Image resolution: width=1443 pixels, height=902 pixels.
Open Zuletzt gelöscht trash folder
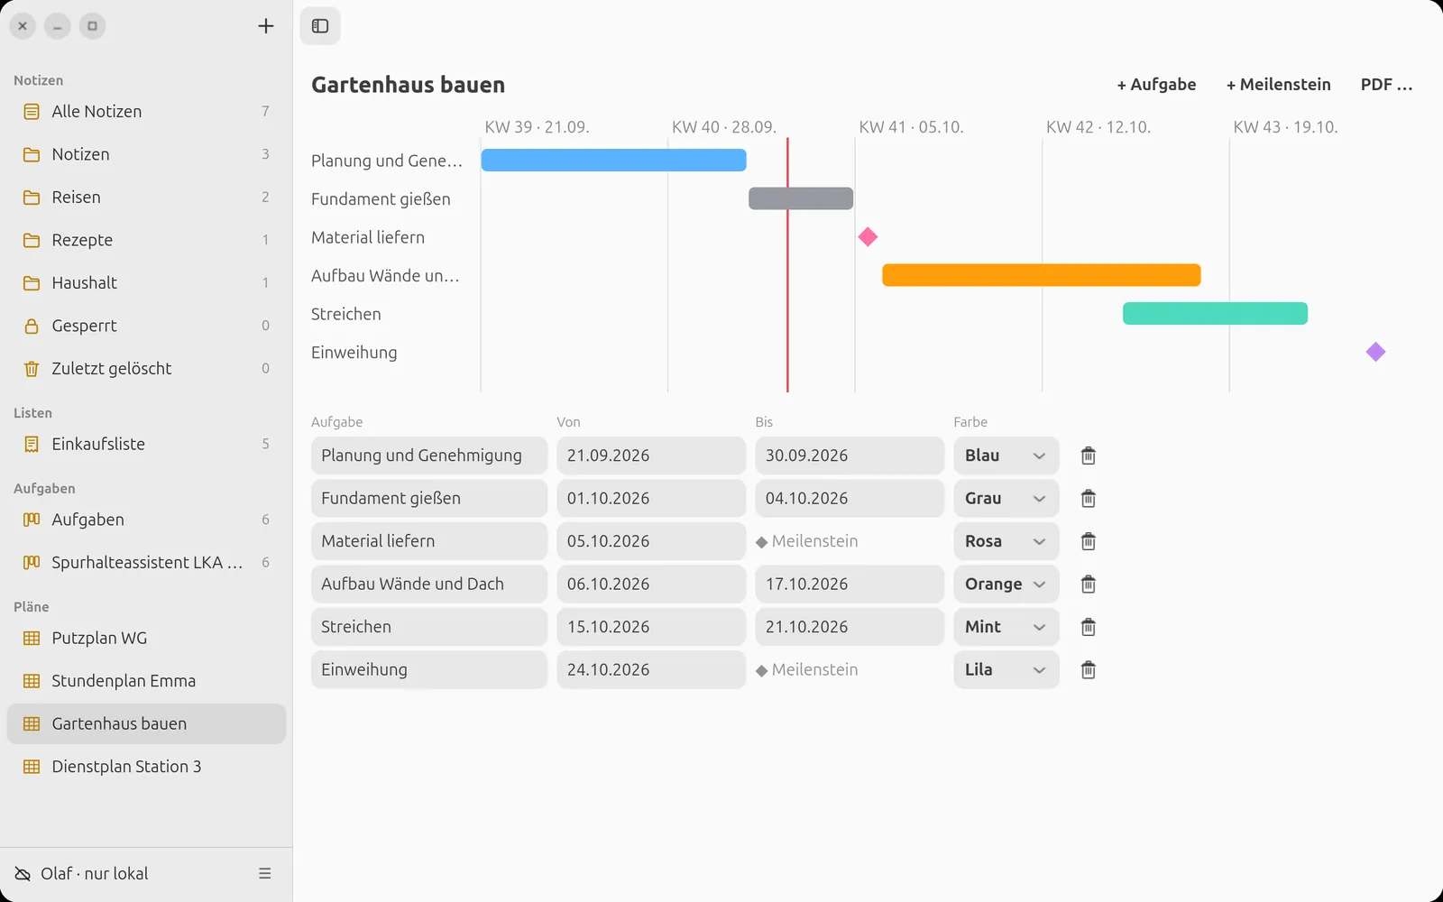(x=146, y=368)
